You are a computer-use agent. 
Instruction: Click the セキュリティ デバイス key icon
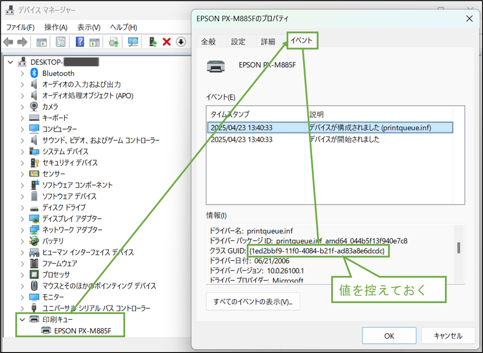(35, 162)
